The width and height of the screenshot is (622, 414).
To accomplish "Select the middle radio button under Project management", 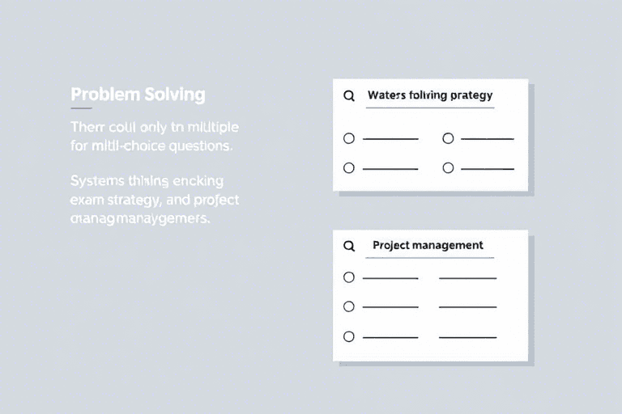I will (349, 306).
